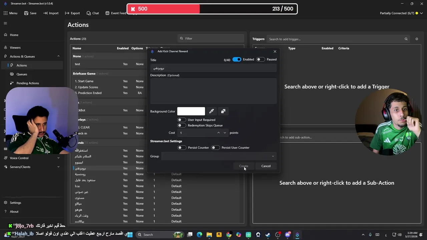This screenshot has height=240, width=427.
Task: Expand Voice Control section chevron
Action: [58, 158]
